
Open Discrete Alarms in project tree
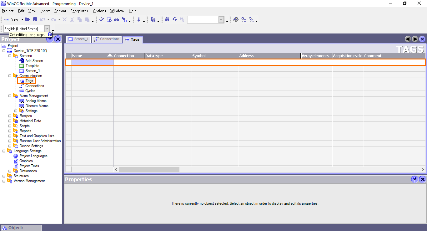pyautogui.click(x=37, y=106)
